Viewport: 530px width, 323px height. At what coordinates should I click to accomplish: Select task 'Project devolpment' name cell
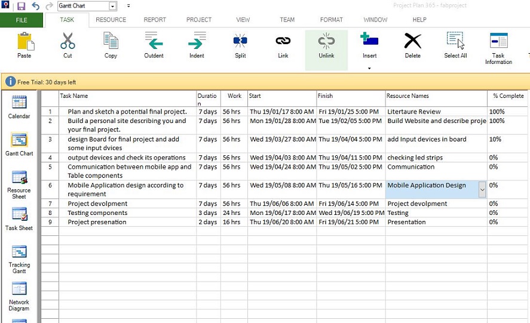pos(127,204)
